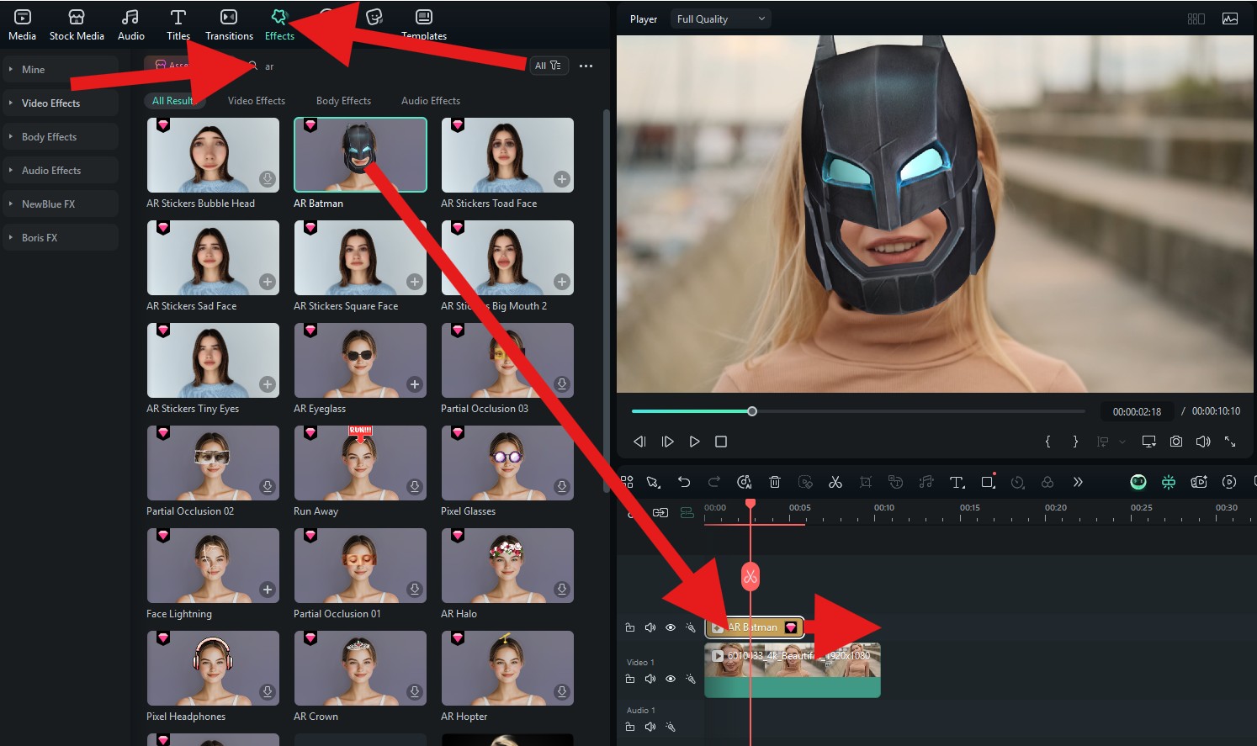
Task: Expand the NewBlue FX category
Action: click(60, 204)
